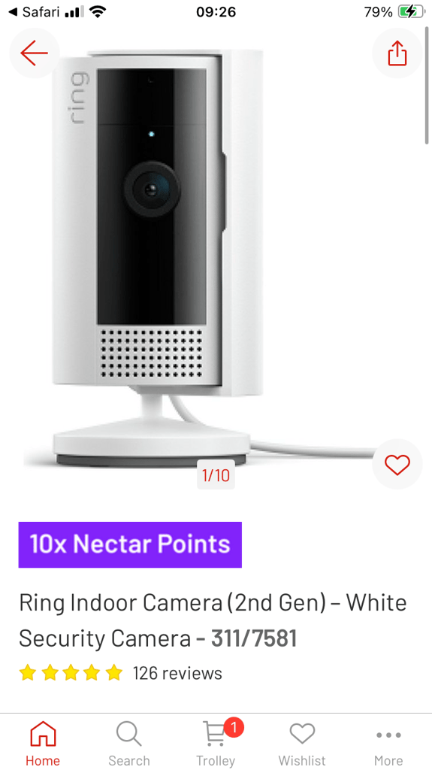Viewport: 432px width, 770px height.
Task: Tap the battery indicator in status bar
Action: tap(410, 12)
